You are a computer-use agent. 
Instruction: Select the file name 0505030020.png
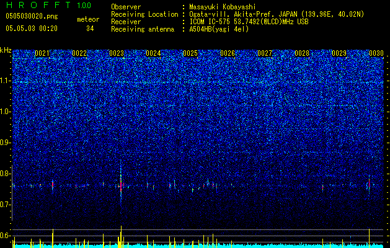(32, 17)
